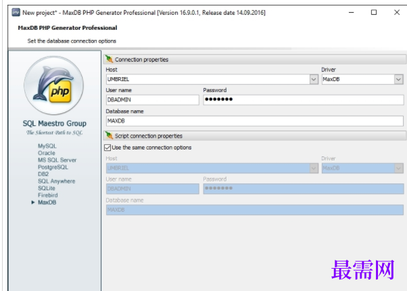Select Firebird in the product list
This screenshot has height=291, width=407.
pos(48,195)
